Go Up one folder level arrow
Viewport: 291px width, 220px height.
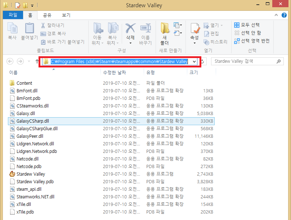37,61
